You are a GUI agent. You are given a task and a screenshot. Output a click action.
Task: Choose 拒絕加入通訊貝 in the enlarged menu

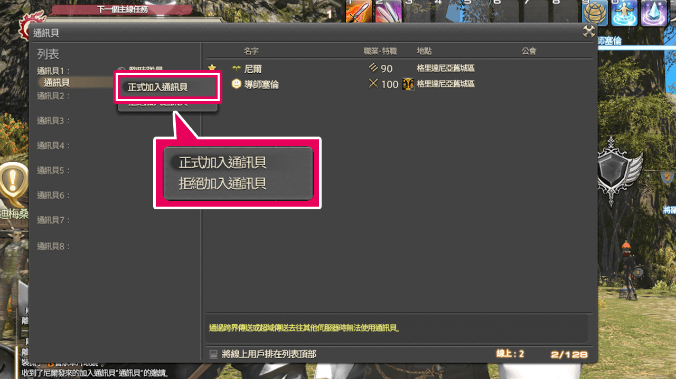[x=222, y=183]
